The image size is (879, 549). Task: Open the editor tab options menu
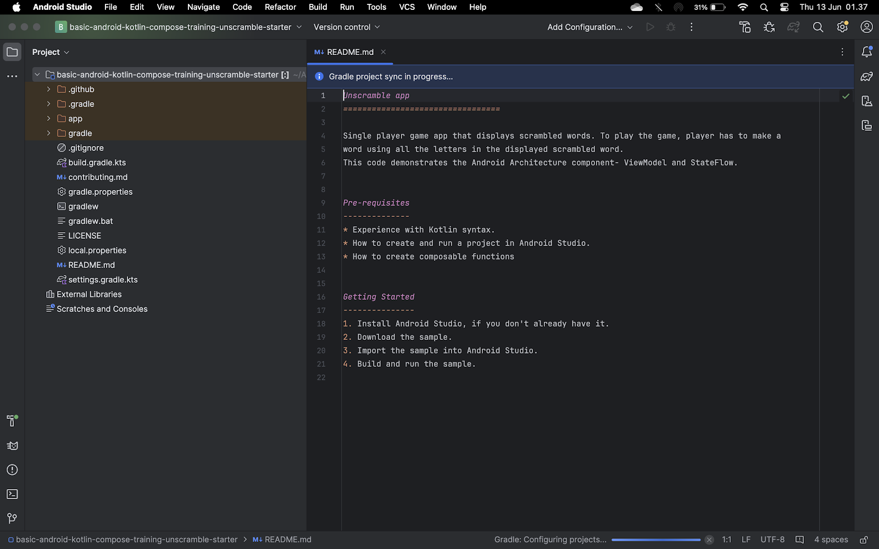(842, 52)
